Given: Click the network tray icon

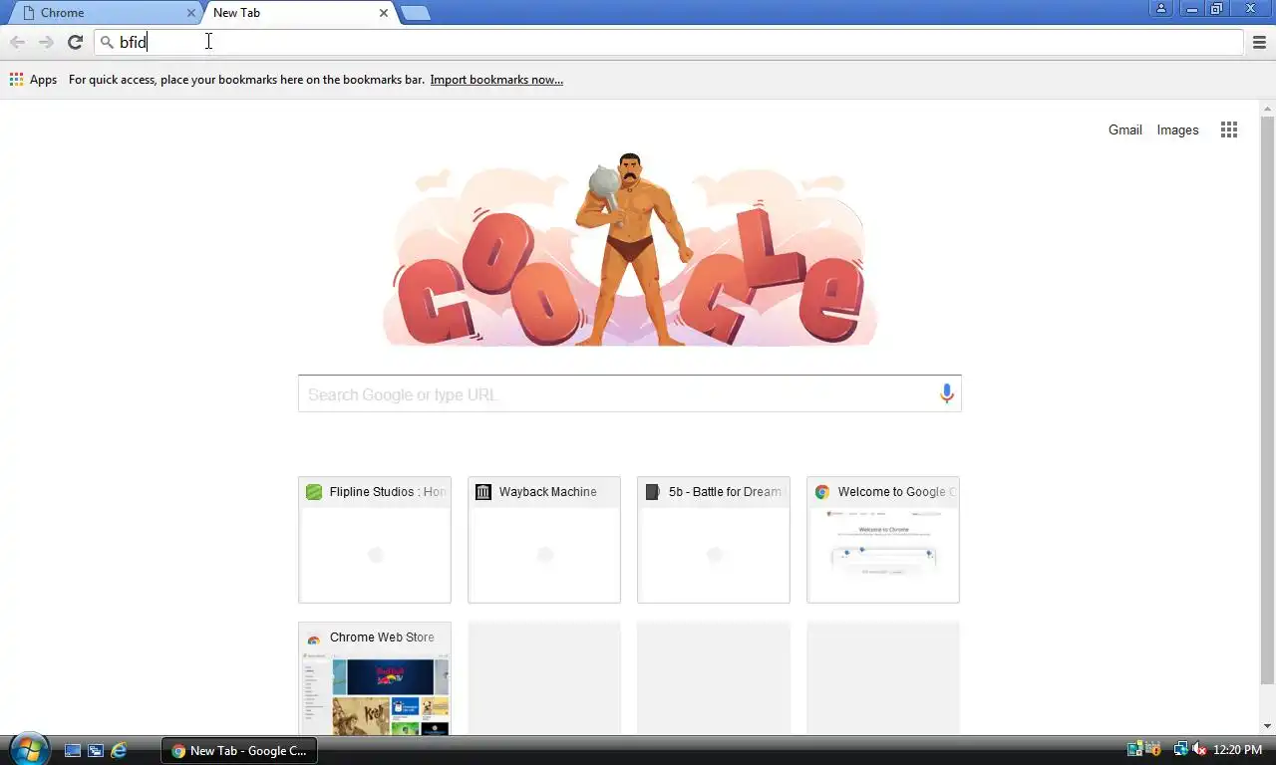Looking at the screenshot, I should pyautogui.click(x=1180, y=750).
